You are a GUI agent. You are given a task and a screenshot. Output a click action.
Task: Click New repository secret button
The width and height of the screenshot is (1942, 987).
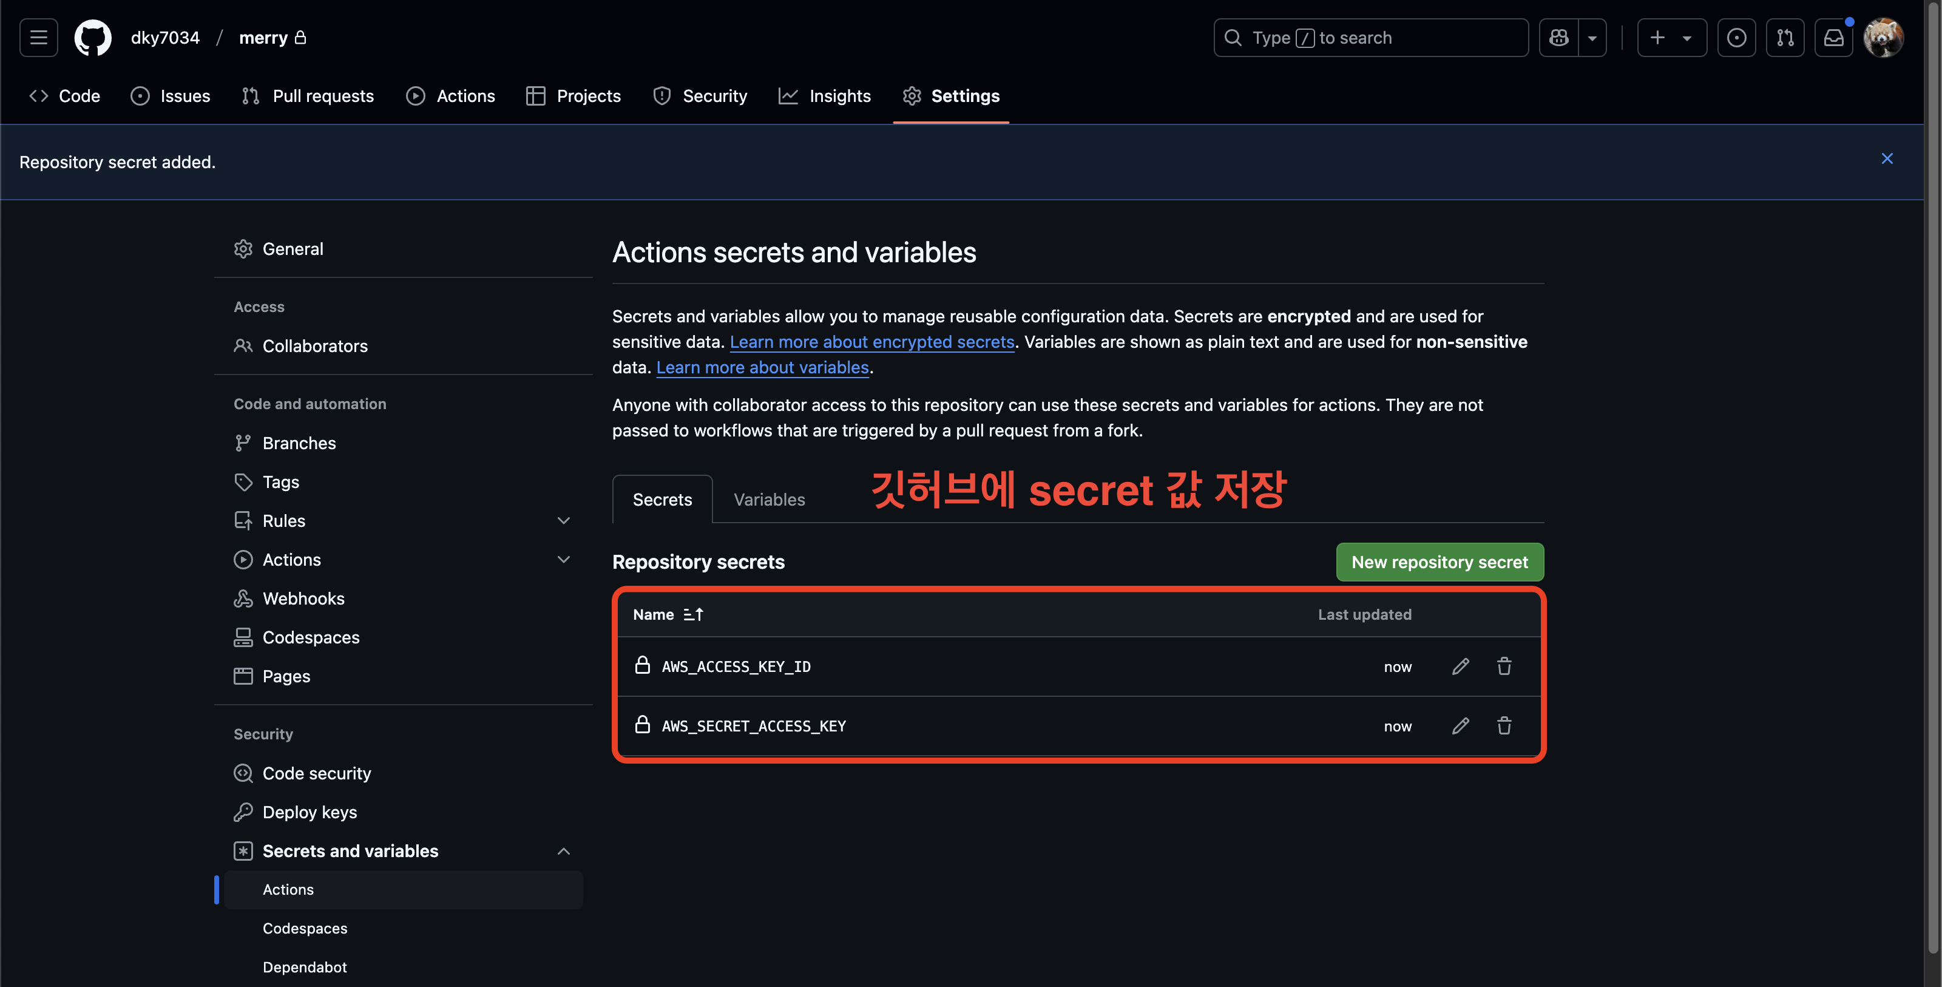click(x=1439, y=561)
